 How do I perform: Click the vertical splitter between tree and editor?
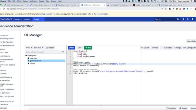[66, 53]
